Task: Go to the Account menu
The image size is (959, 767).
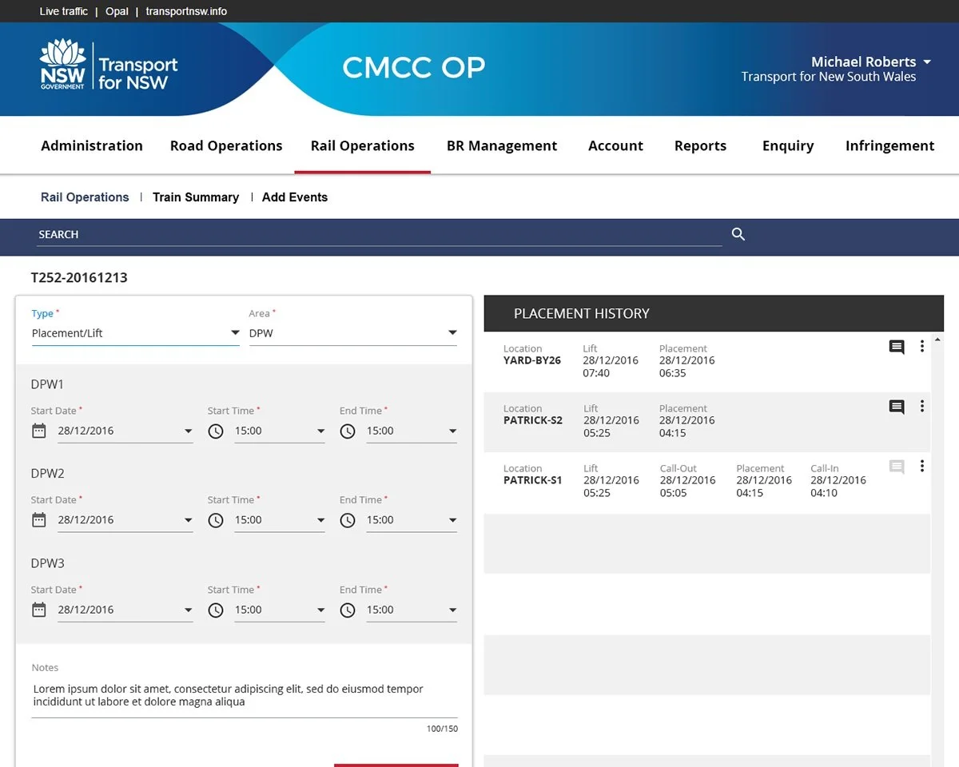Action: 615,145
